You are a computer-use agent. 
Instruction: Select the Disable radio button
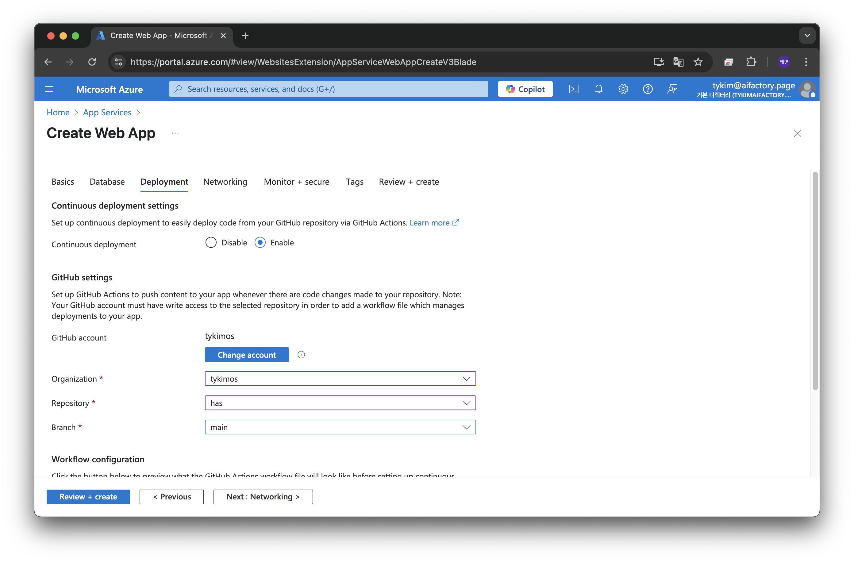[x=211, y=243]
